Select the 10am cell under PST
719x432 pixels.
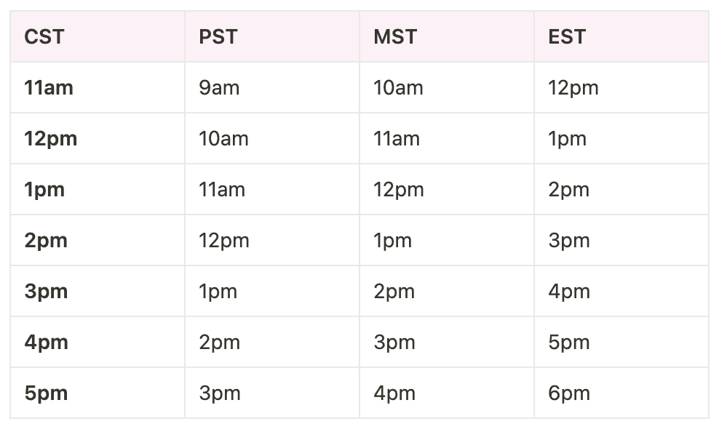pyautogui.click(x=223, y=139)
